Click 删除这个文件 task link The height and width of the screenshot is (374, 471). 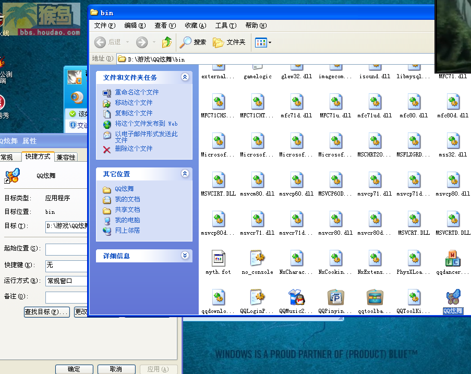134,149
